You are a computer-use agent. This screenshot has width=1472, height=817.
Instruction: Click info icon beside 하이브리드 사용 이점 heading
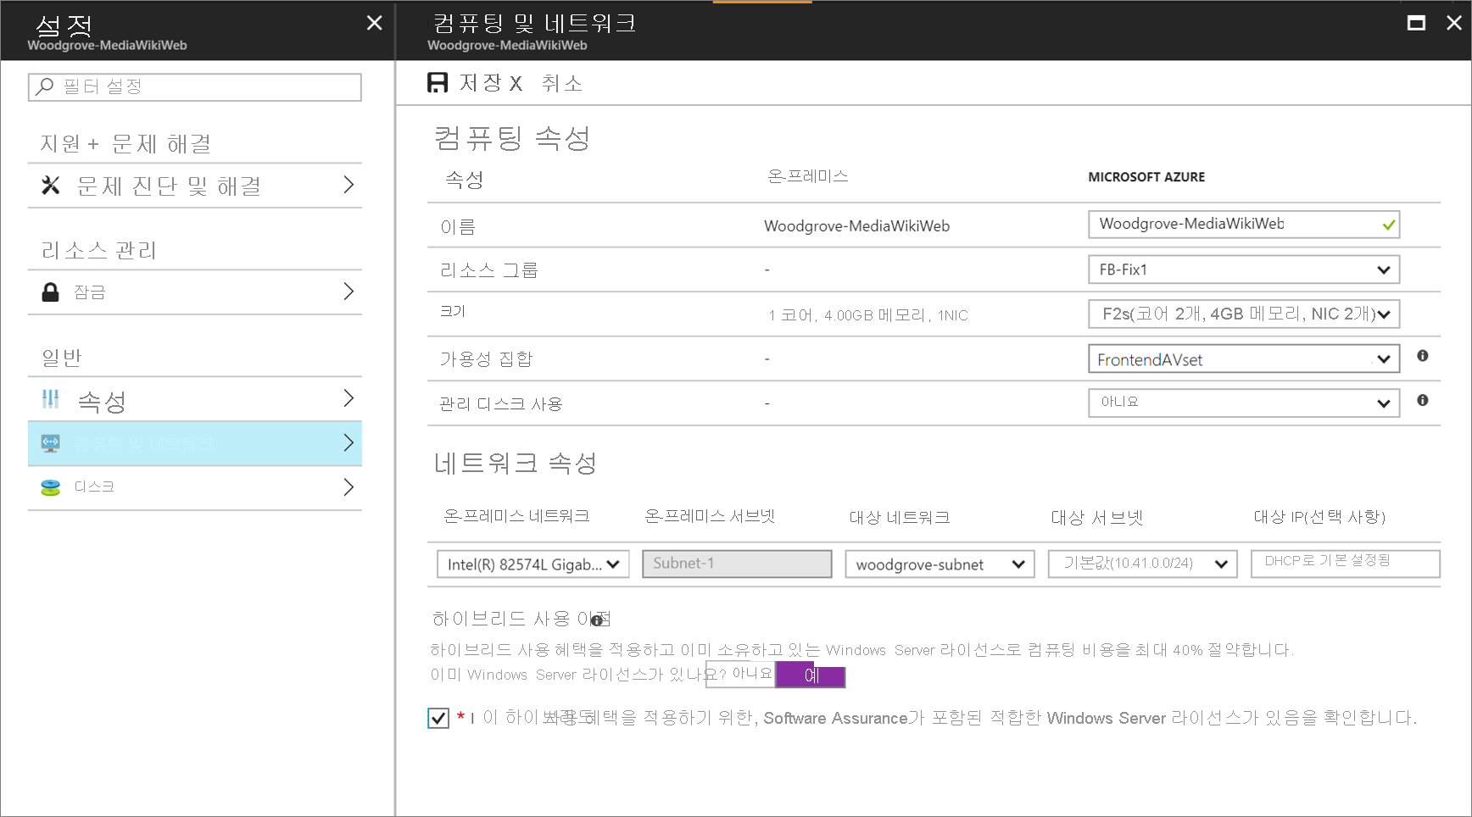coord(597,620)
